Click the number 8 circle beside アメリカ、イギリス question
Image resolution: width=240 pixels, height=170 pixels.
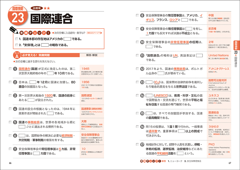tap(142, 15)
